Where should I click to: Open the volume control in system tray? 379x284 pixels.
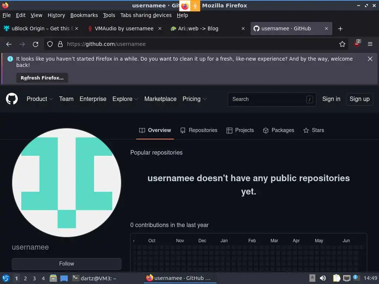coord(323,278)
